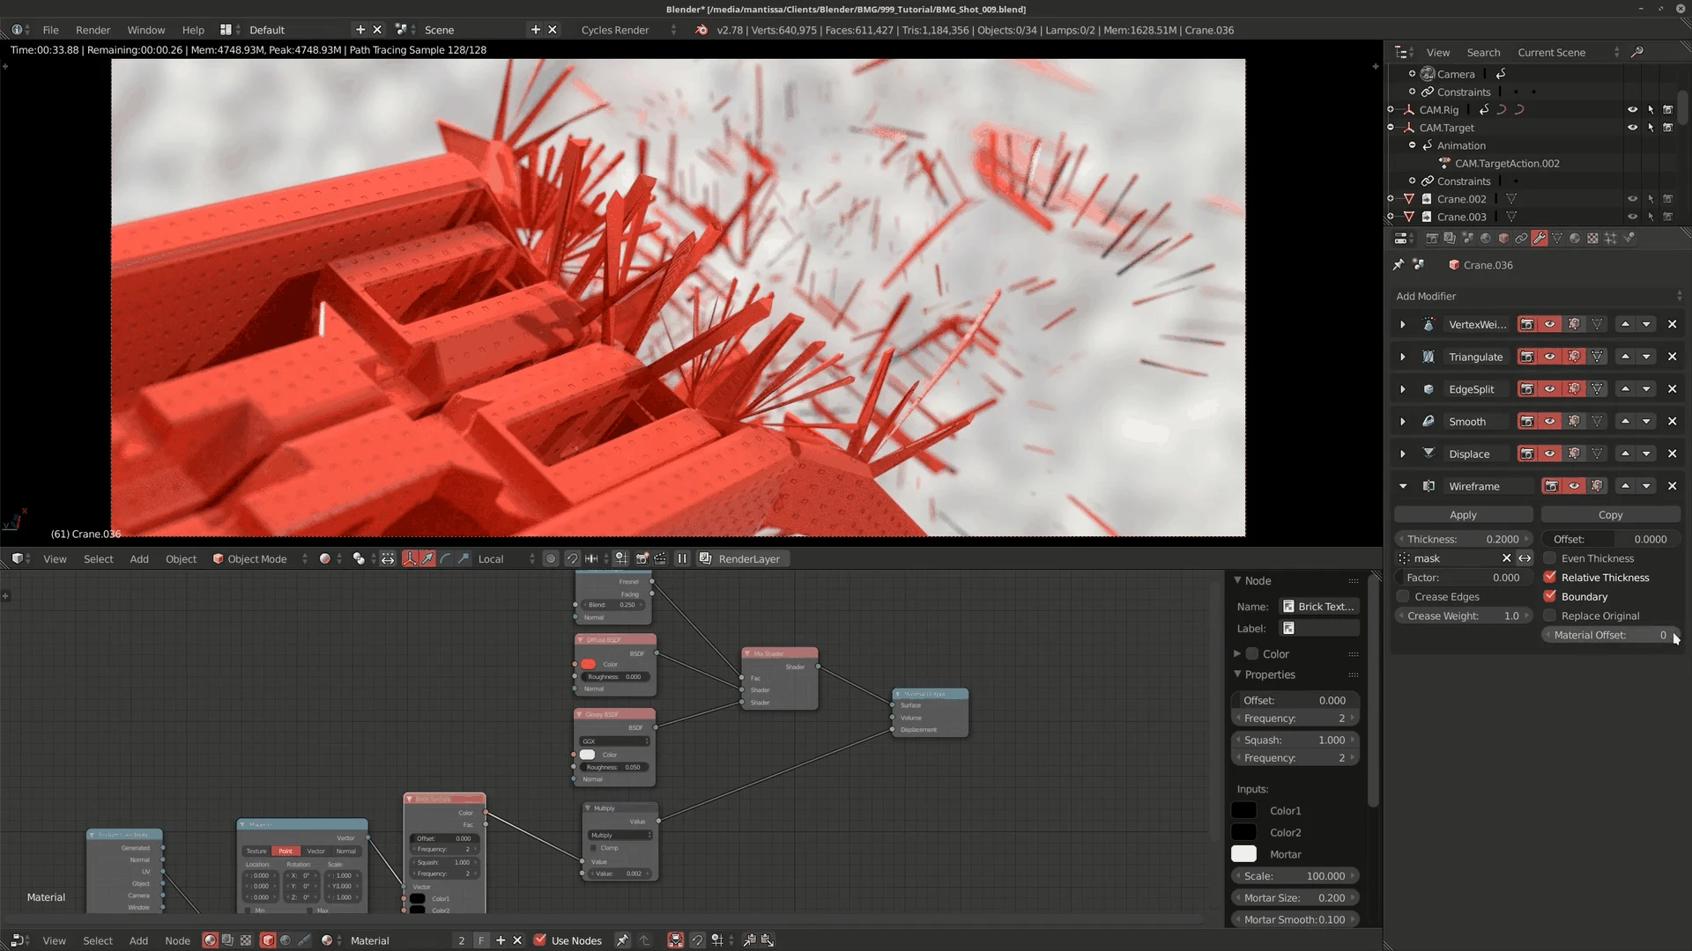The height and width of the screenshot is (951, 1692).
Task: Toggle CAM.Target visibility eye
Action: 1632,128
